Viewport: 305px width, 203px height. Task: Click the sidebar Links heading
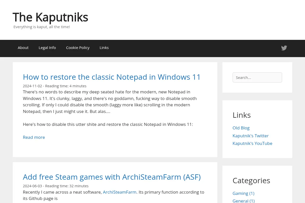pos(242,115)
